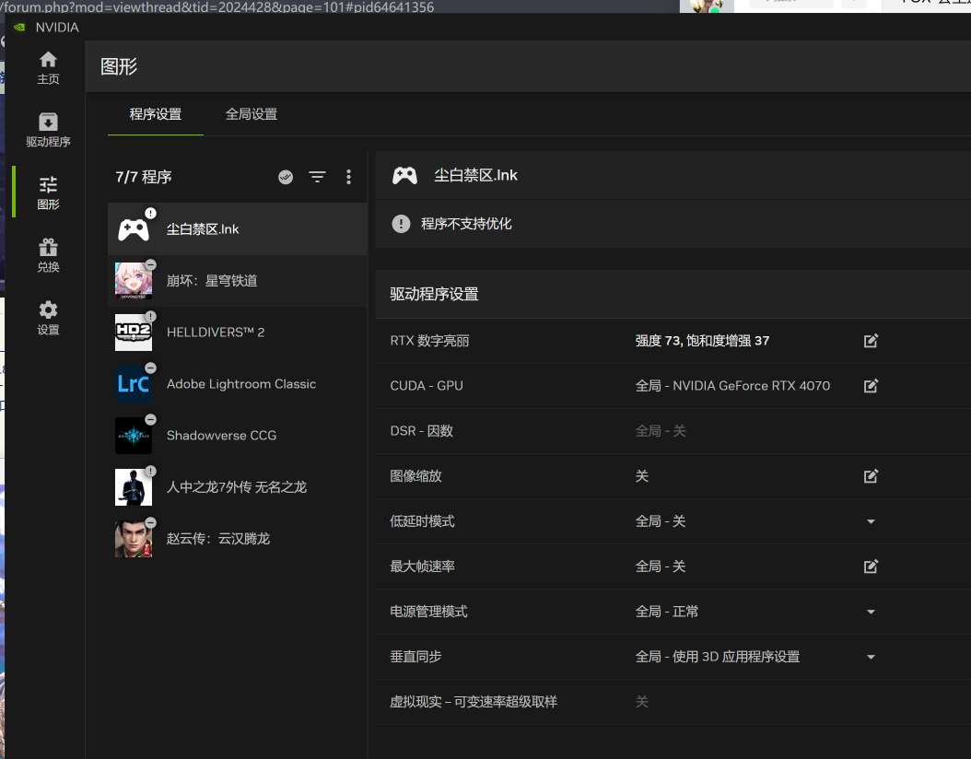Image resolution: width=971 pixels, height=759 pixels.
Task: Select HELLDIVERS 2 in program list
Action: point(216,333)
